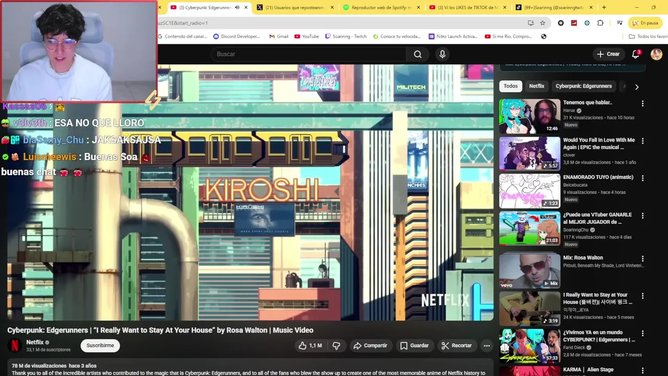
Task: Switch to the Spotify web player tab
Action: tap(381, 7)
